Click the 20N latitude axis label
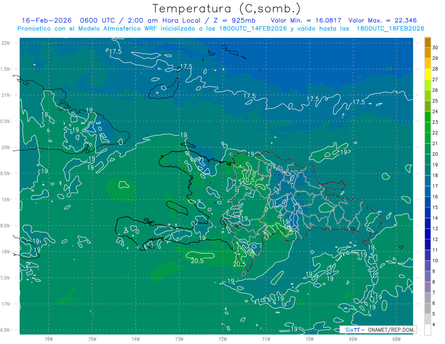 [x=6, y=147]
